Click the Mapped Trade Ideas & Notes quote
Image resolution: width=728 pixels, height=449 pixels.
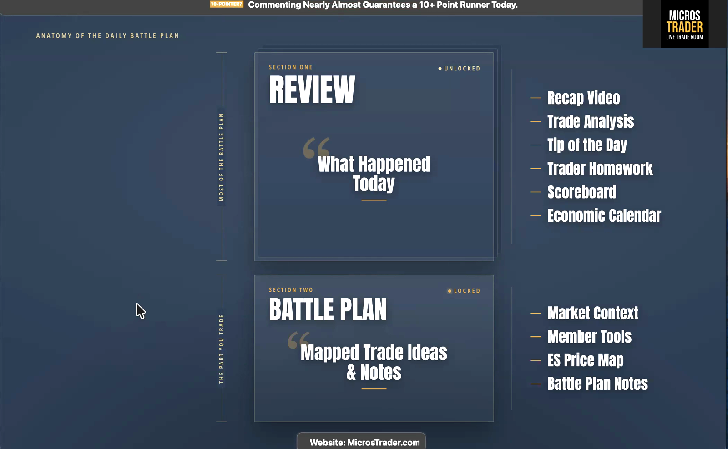coord(374,362)
